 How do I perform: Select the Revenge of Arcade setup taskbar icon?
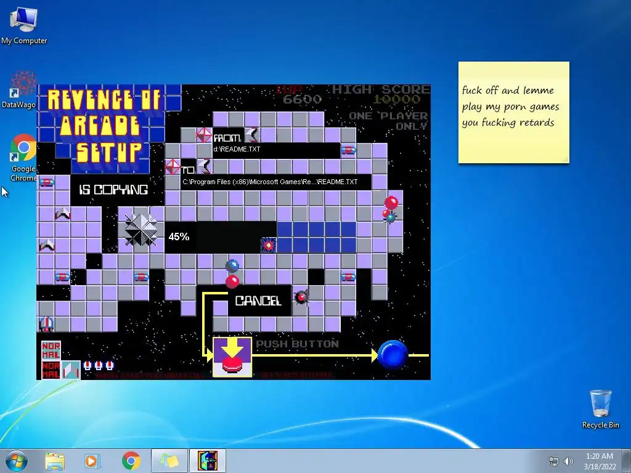pos(207,461)
